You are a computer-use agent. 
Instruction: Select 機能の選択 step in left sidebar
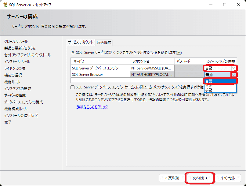pyautogui.click(x=13, y=75)
